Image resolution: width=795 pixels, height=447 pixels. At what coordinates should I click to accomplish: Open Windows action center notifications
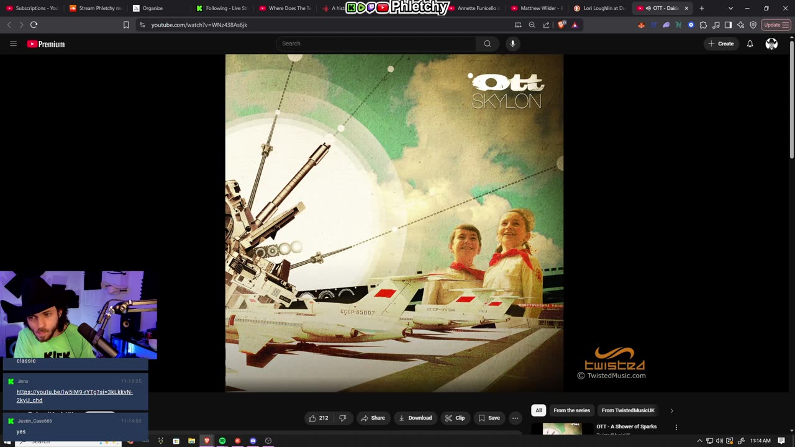tap(781, 441)
